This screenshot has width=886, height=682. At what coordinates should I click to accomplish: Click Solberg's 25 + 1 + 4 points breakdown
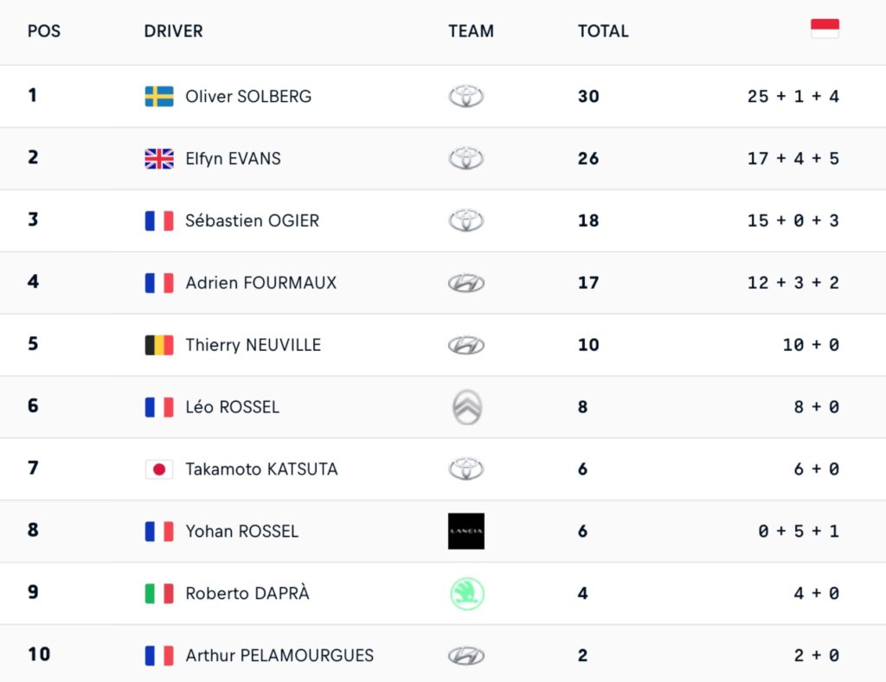click(x=793, y=96)
